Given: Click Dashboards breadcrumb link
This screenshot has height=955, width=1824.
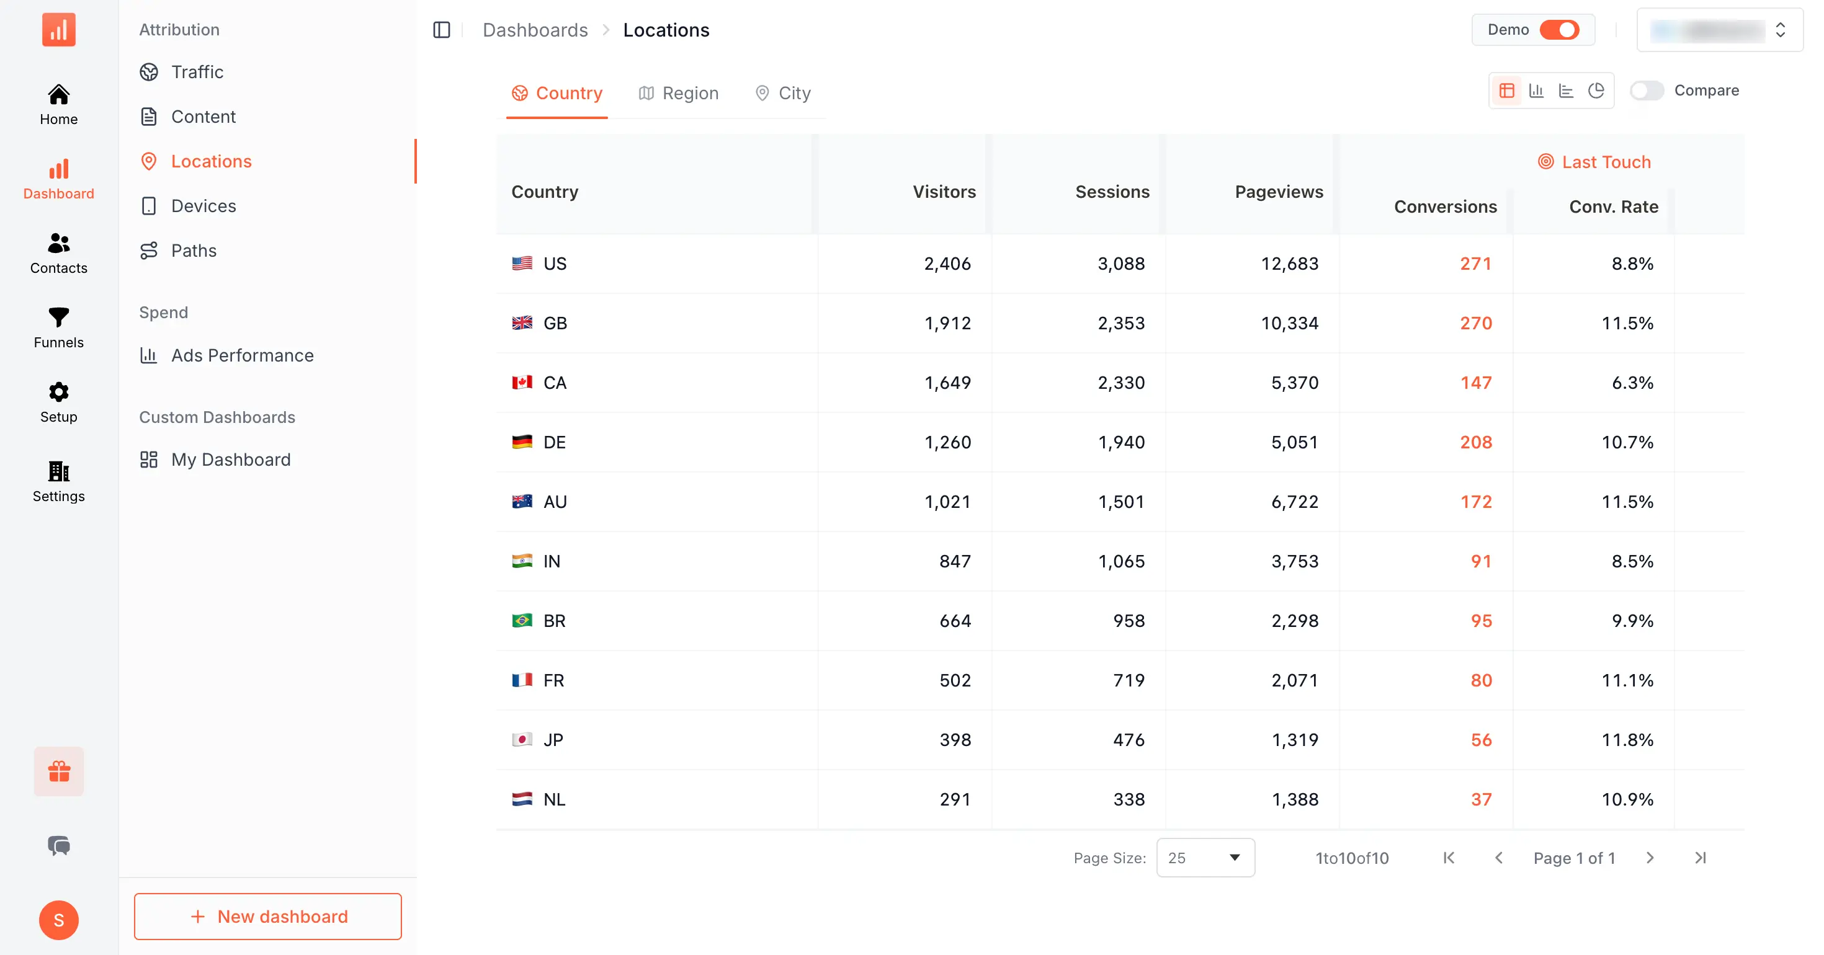Looking at the screenshot, I should [535, 30].
